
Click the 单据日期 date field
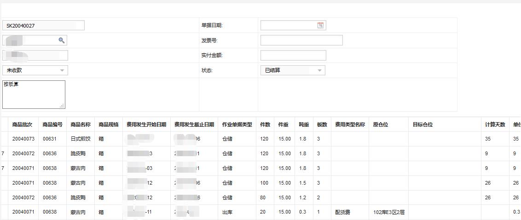289,26
